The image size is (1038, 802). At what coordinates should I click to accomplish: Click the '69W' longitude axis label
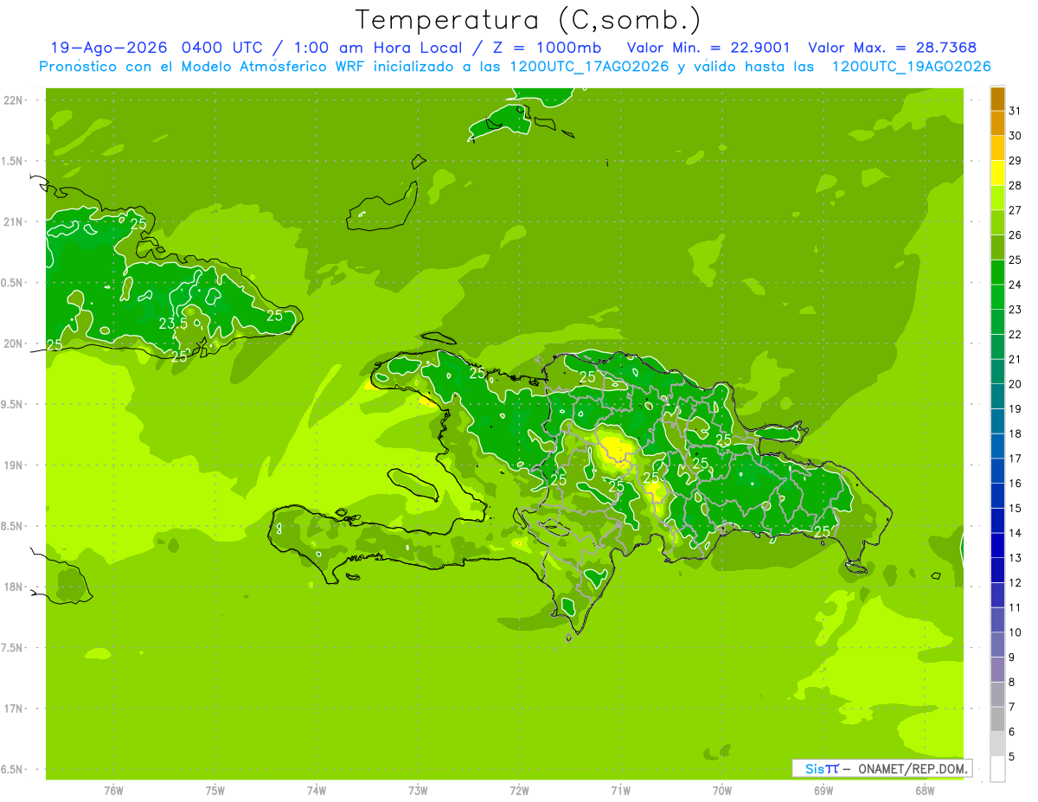pyautogui.click(x=823, y=791)
